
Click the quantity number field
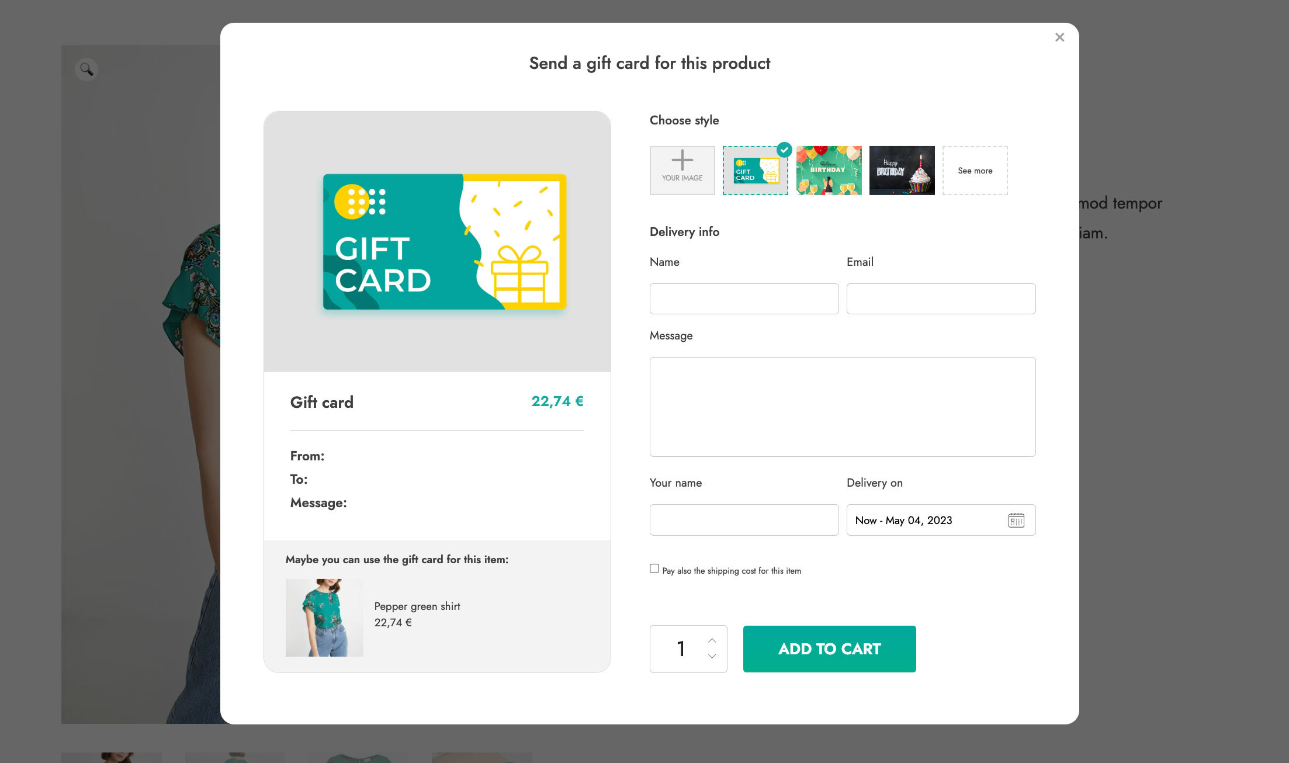681,648
